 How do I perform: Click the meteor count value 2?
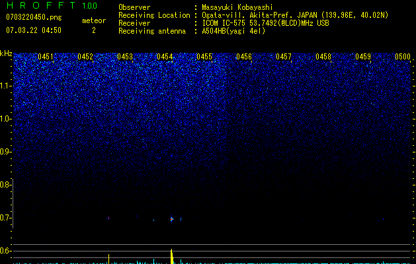(x=94, y=30)
